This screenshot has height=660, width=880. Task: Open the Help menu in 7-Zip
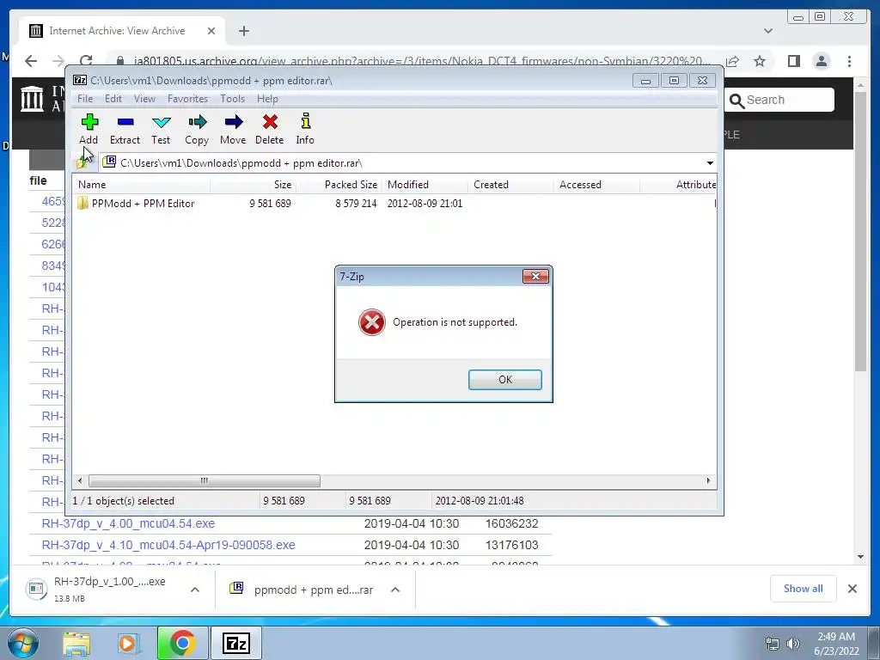[267, 99]
